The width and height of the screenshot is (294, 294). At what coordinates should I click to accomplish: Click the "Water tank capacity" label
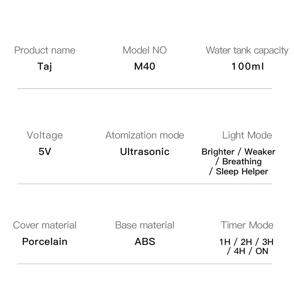247,50
